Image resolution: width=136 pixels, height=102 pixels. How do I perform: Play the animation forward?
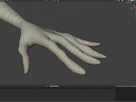point(55,86)
